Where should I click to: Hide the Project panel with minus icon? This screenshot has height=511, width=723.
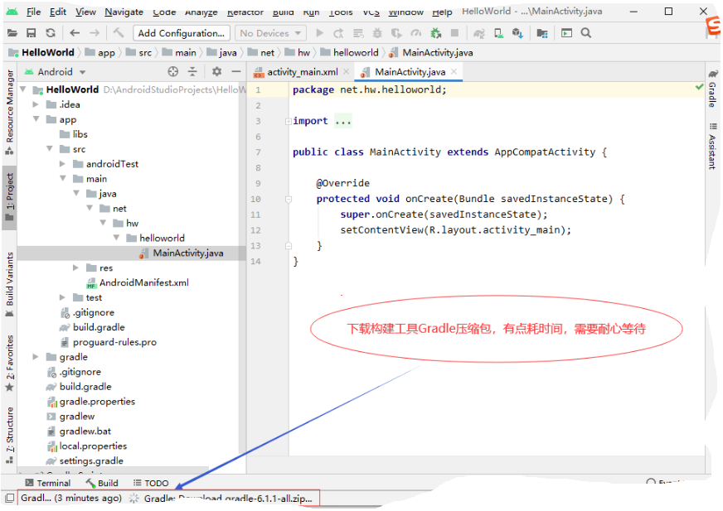[x=236, y=71]
